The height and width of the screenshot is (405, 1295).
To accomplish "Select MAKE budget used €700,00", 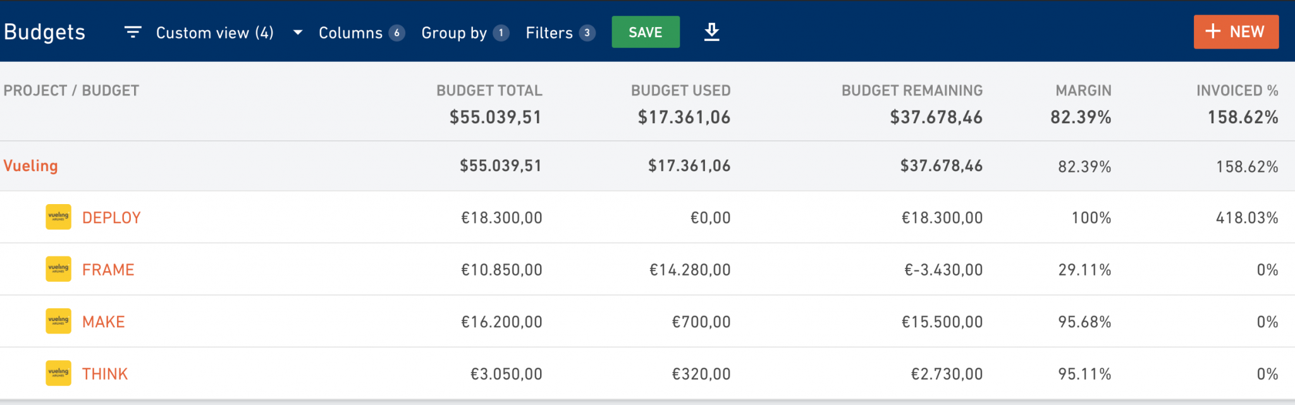I will (x=701, y=322).
